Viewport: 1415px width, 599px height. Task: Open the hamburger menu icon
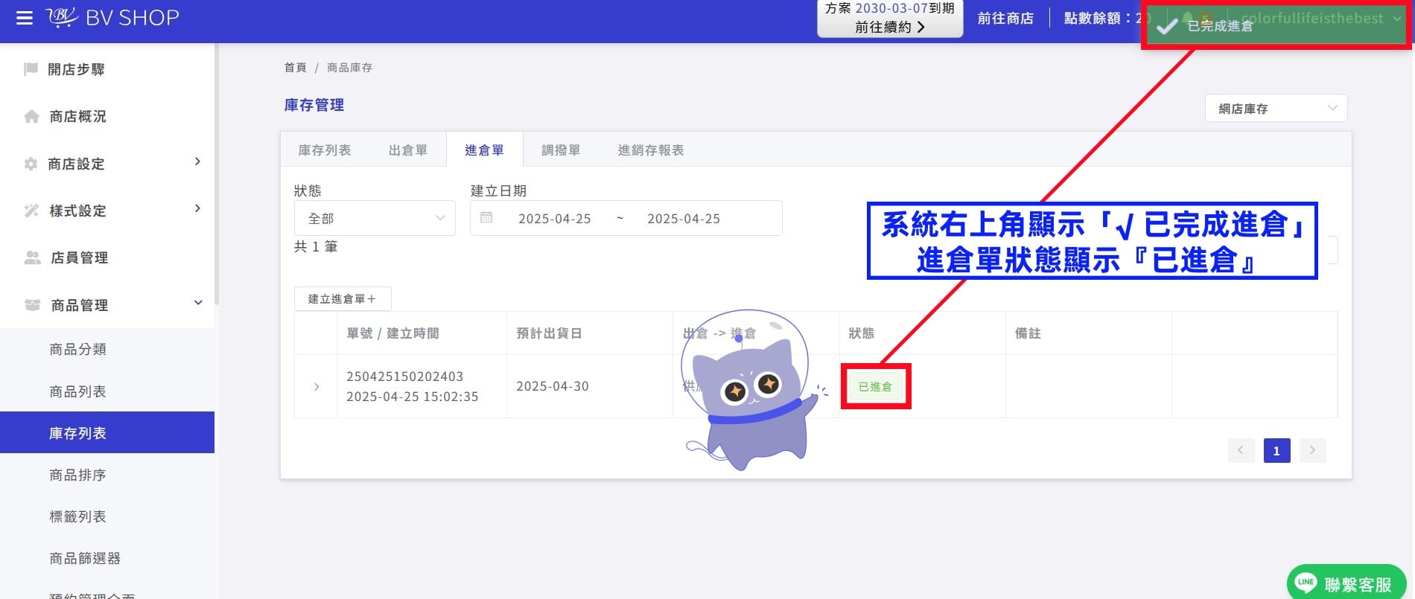(x=25, y=18)
